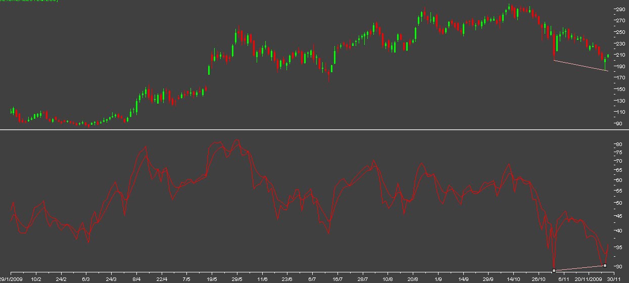Click the 19/5 date label
The image size is (629, 283).
(212, 278)
